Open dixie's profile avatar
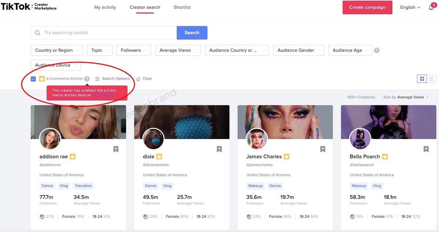 (x=153, y=139)
